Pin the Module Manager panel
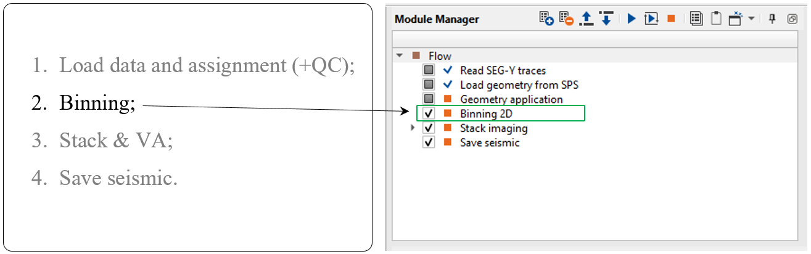The height and width of the screenshot is (254, 811). (772, 18)
